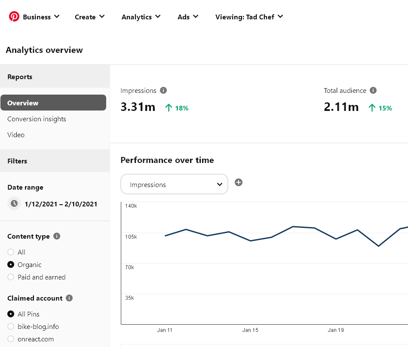This screenshot has height=347, width=408.
Task: Click the 18% impressions increase indicator
Action: [177, 108]
